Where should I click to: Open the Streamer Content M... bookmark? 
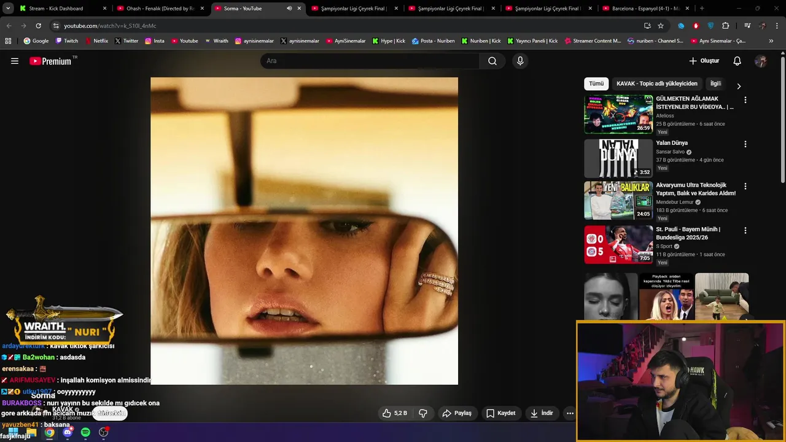click(593, 41)
